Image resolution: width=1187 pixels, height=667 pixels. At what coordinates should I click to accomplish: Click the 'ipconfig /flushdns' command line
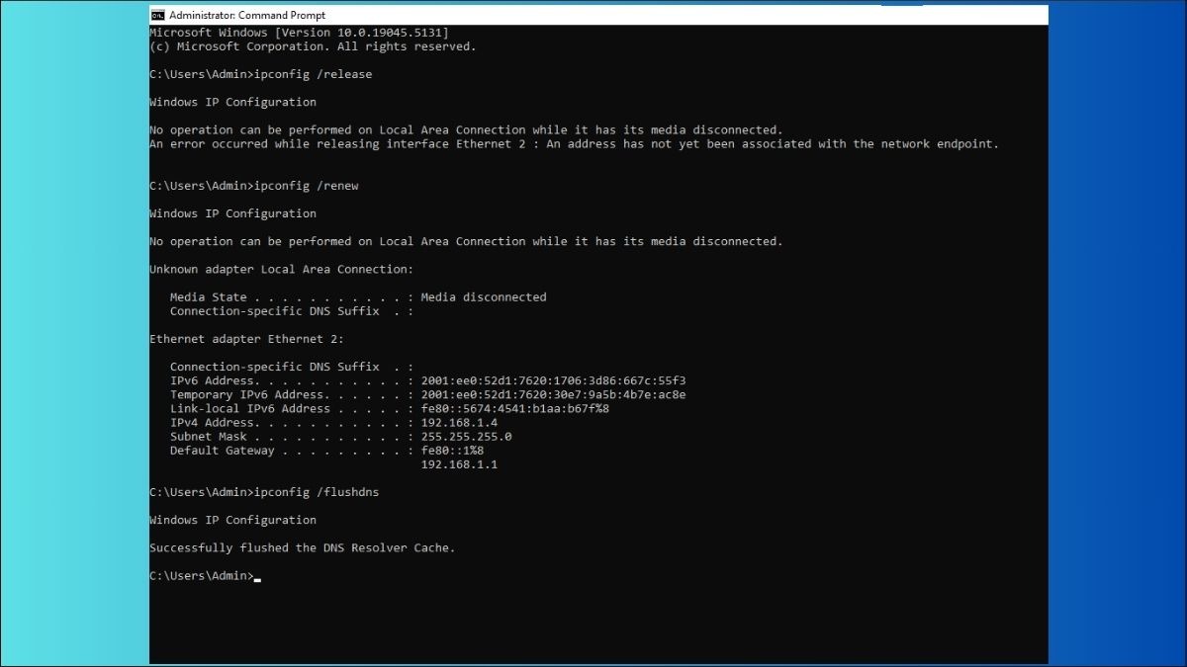(x=264, y=492)
